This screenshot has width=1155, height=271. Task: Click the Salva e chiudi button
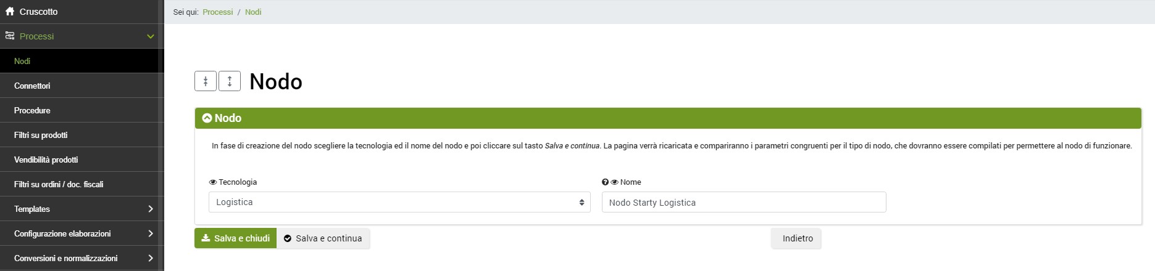tap(235, 238)
